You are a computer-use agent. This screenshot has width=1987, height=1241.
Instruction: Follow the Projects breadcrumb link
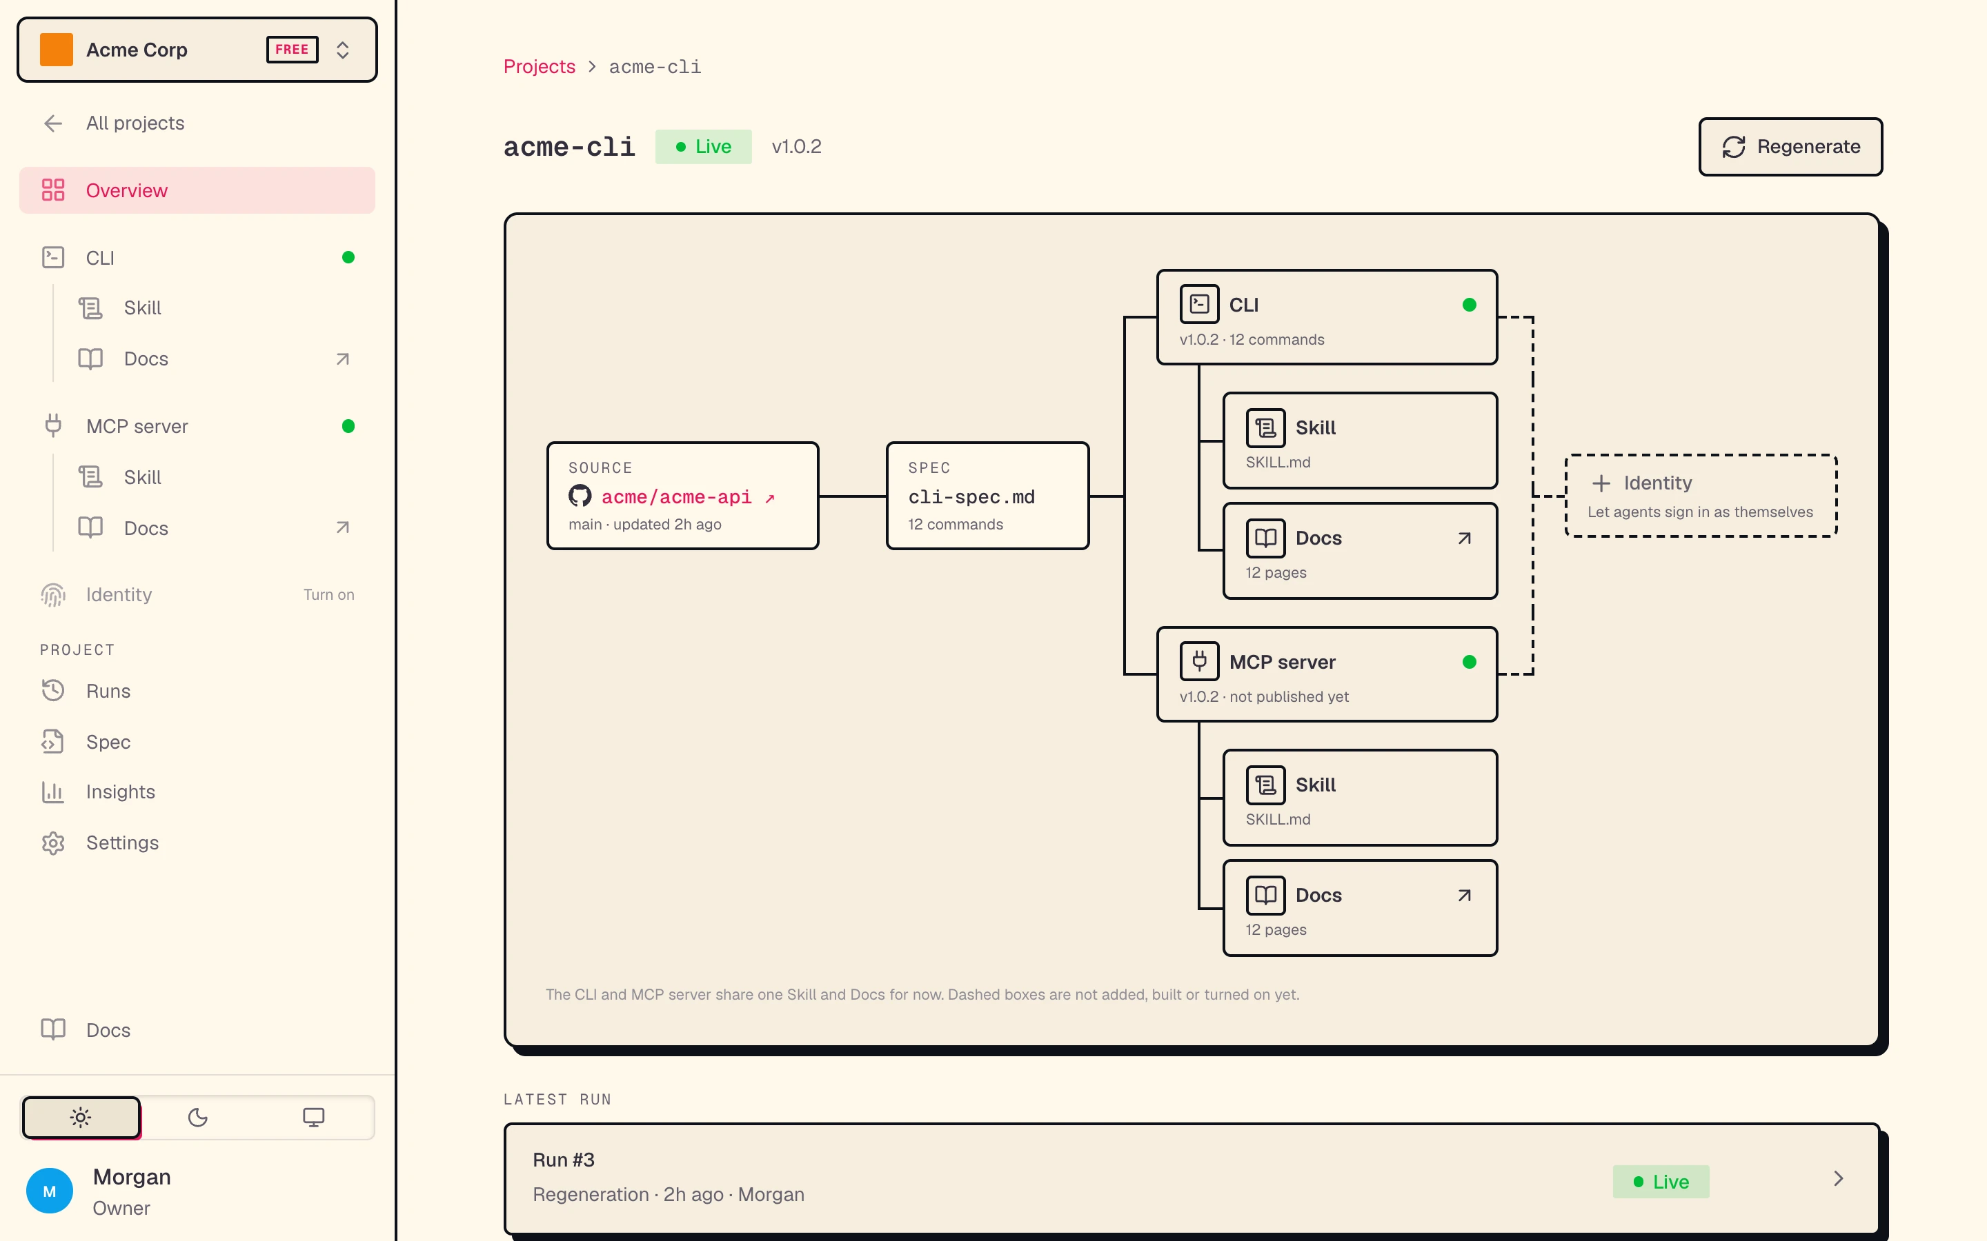click(539, 66)
